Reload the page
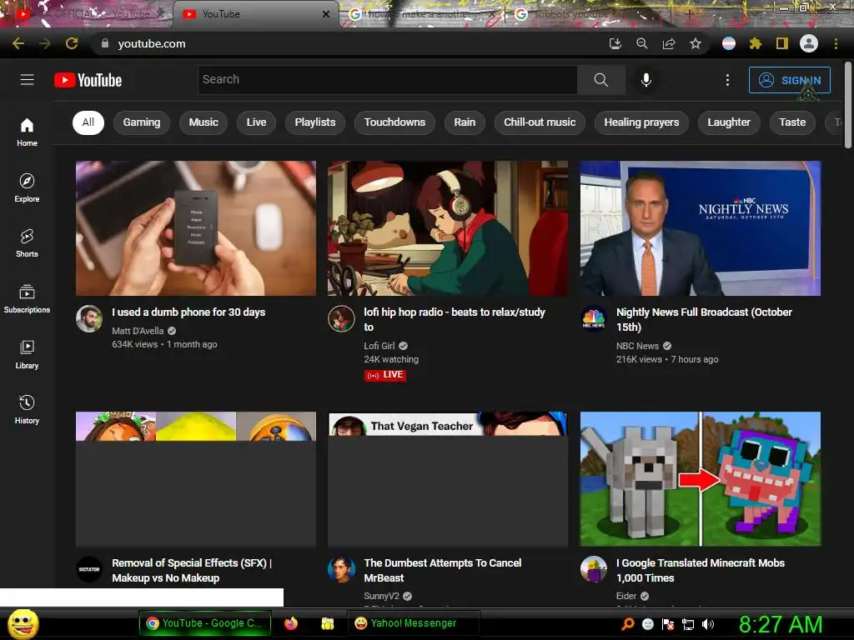854x640 pixels. 72,43
